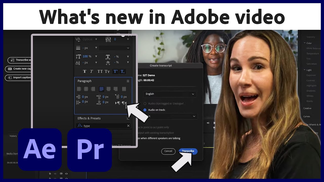Center paragraph text

click(x=86, y=89)
